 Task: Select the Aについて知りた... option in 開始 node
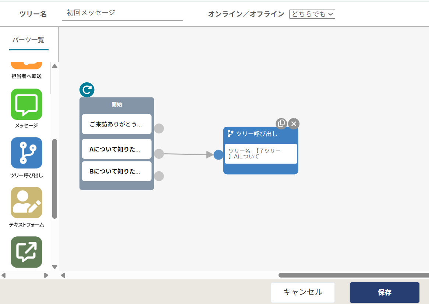point(117,149)
